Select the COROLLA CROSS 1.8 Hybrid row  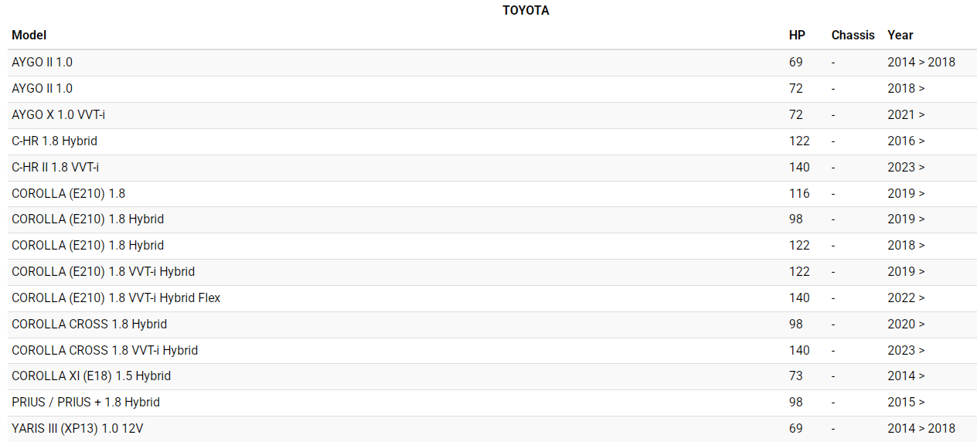click(x=492, y=325)
